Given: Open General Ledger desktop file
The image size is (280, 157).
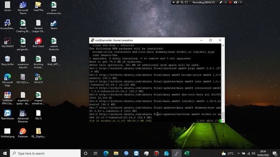Looking at the screenshot, I should 38,26.
